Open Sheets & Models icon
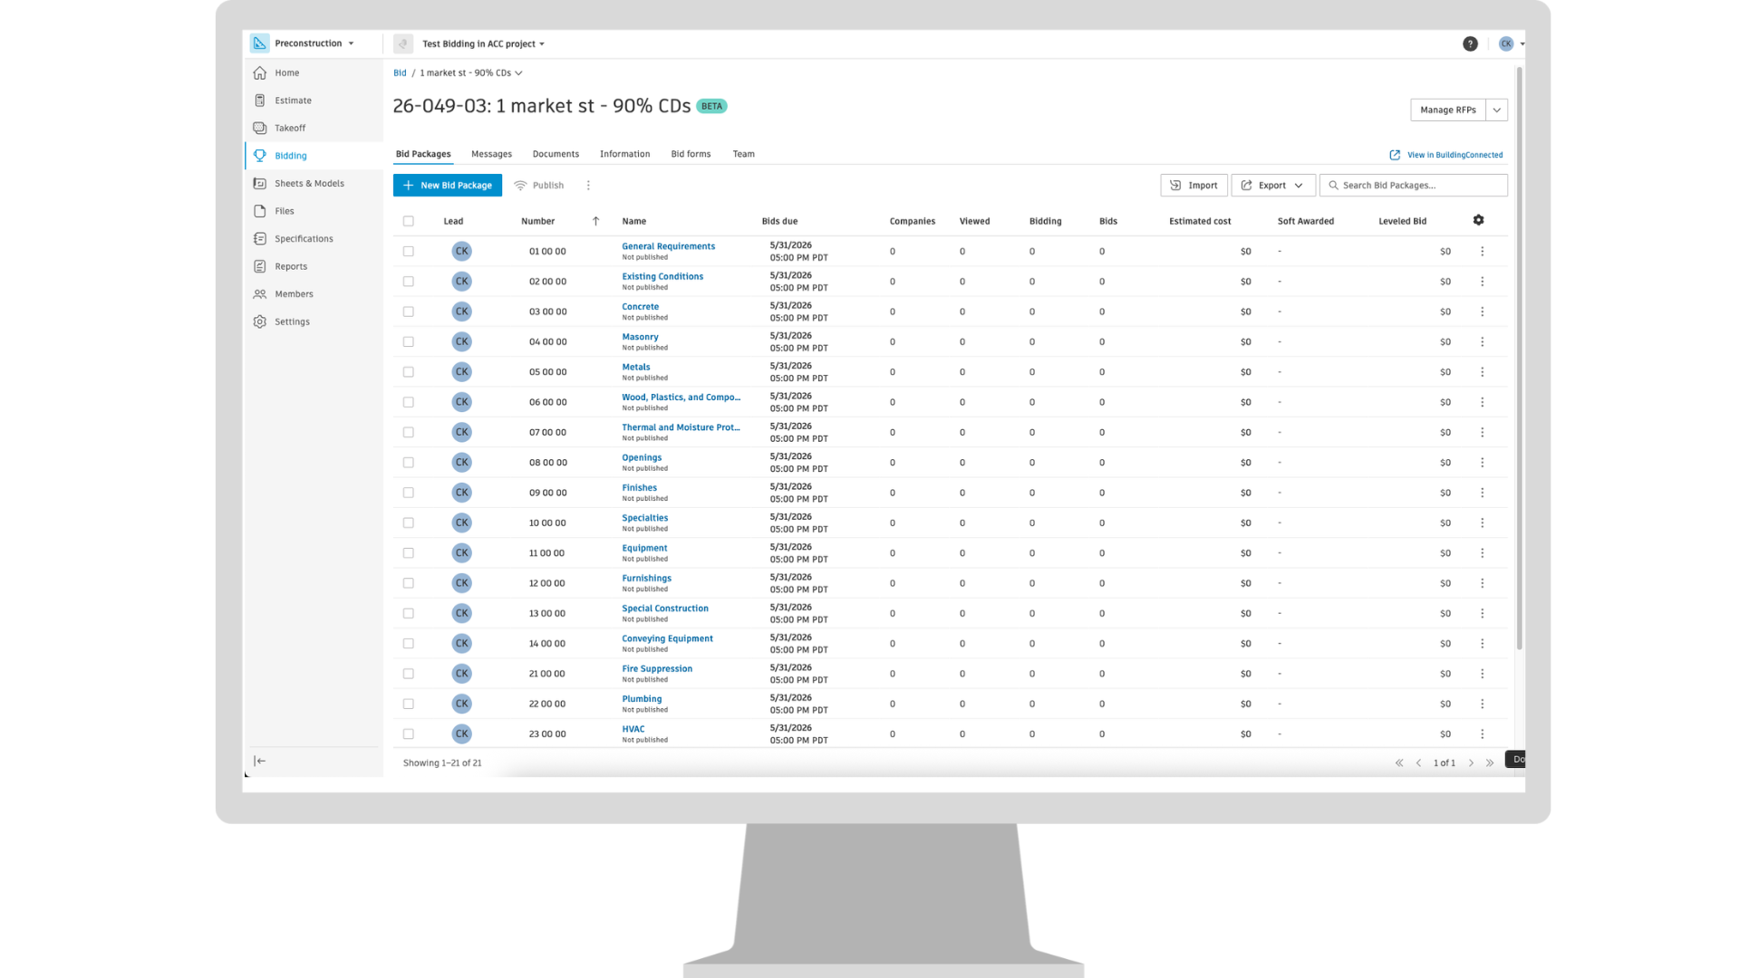The width and height of the screenshot is (1740, 978). (x=260, y=183)
